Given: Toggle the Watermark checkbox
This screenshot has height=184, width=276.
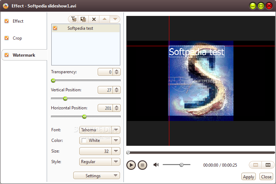Looking at the screenshot, I should [x=6, y=55].
